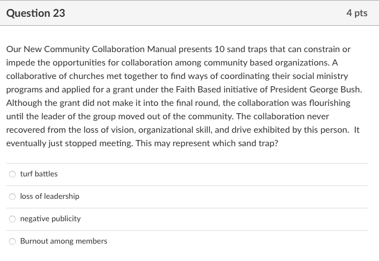Click the question header bar
The height and width of the screenshot is (261, 379).
click(190, 13)
